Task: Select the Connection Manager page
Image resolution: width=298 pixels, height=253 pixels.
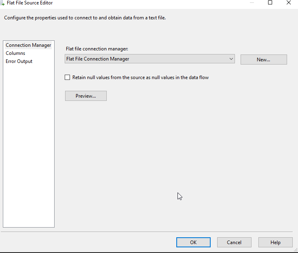Action: pyautogui.click(x=28, y=45)
